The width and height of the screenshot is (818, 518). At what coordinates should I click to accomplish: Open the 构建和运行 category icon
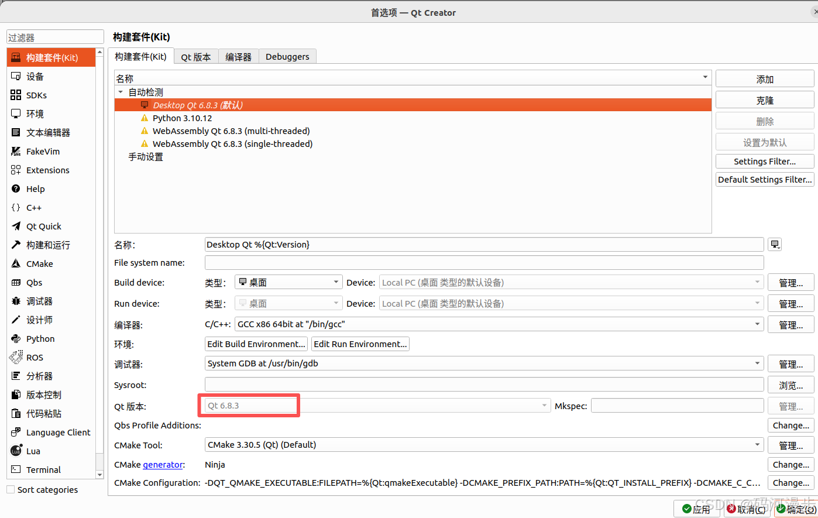tap(16, 245)
